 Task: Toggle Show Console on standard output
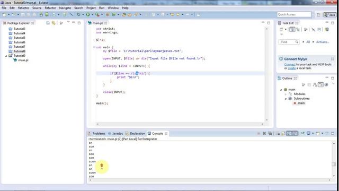coord(289,133)
